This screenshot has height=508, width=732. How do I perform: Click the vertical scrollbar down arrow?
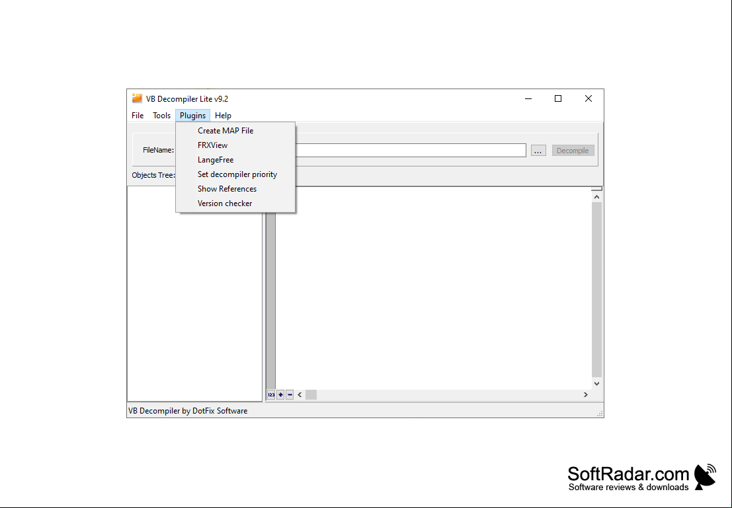coord(596,383)
